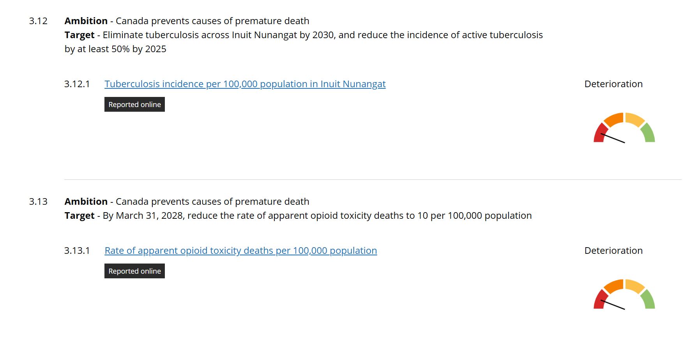698x341 pixels.
Task: Click the Reported online badge under indicator 3.12.1
Action: pyautogui.click(x=134, y=104)
